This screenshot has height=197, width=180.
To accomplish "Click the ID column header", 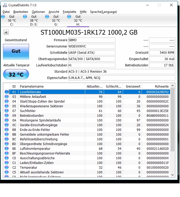I will pyautogui.click(x=14, y=87).
